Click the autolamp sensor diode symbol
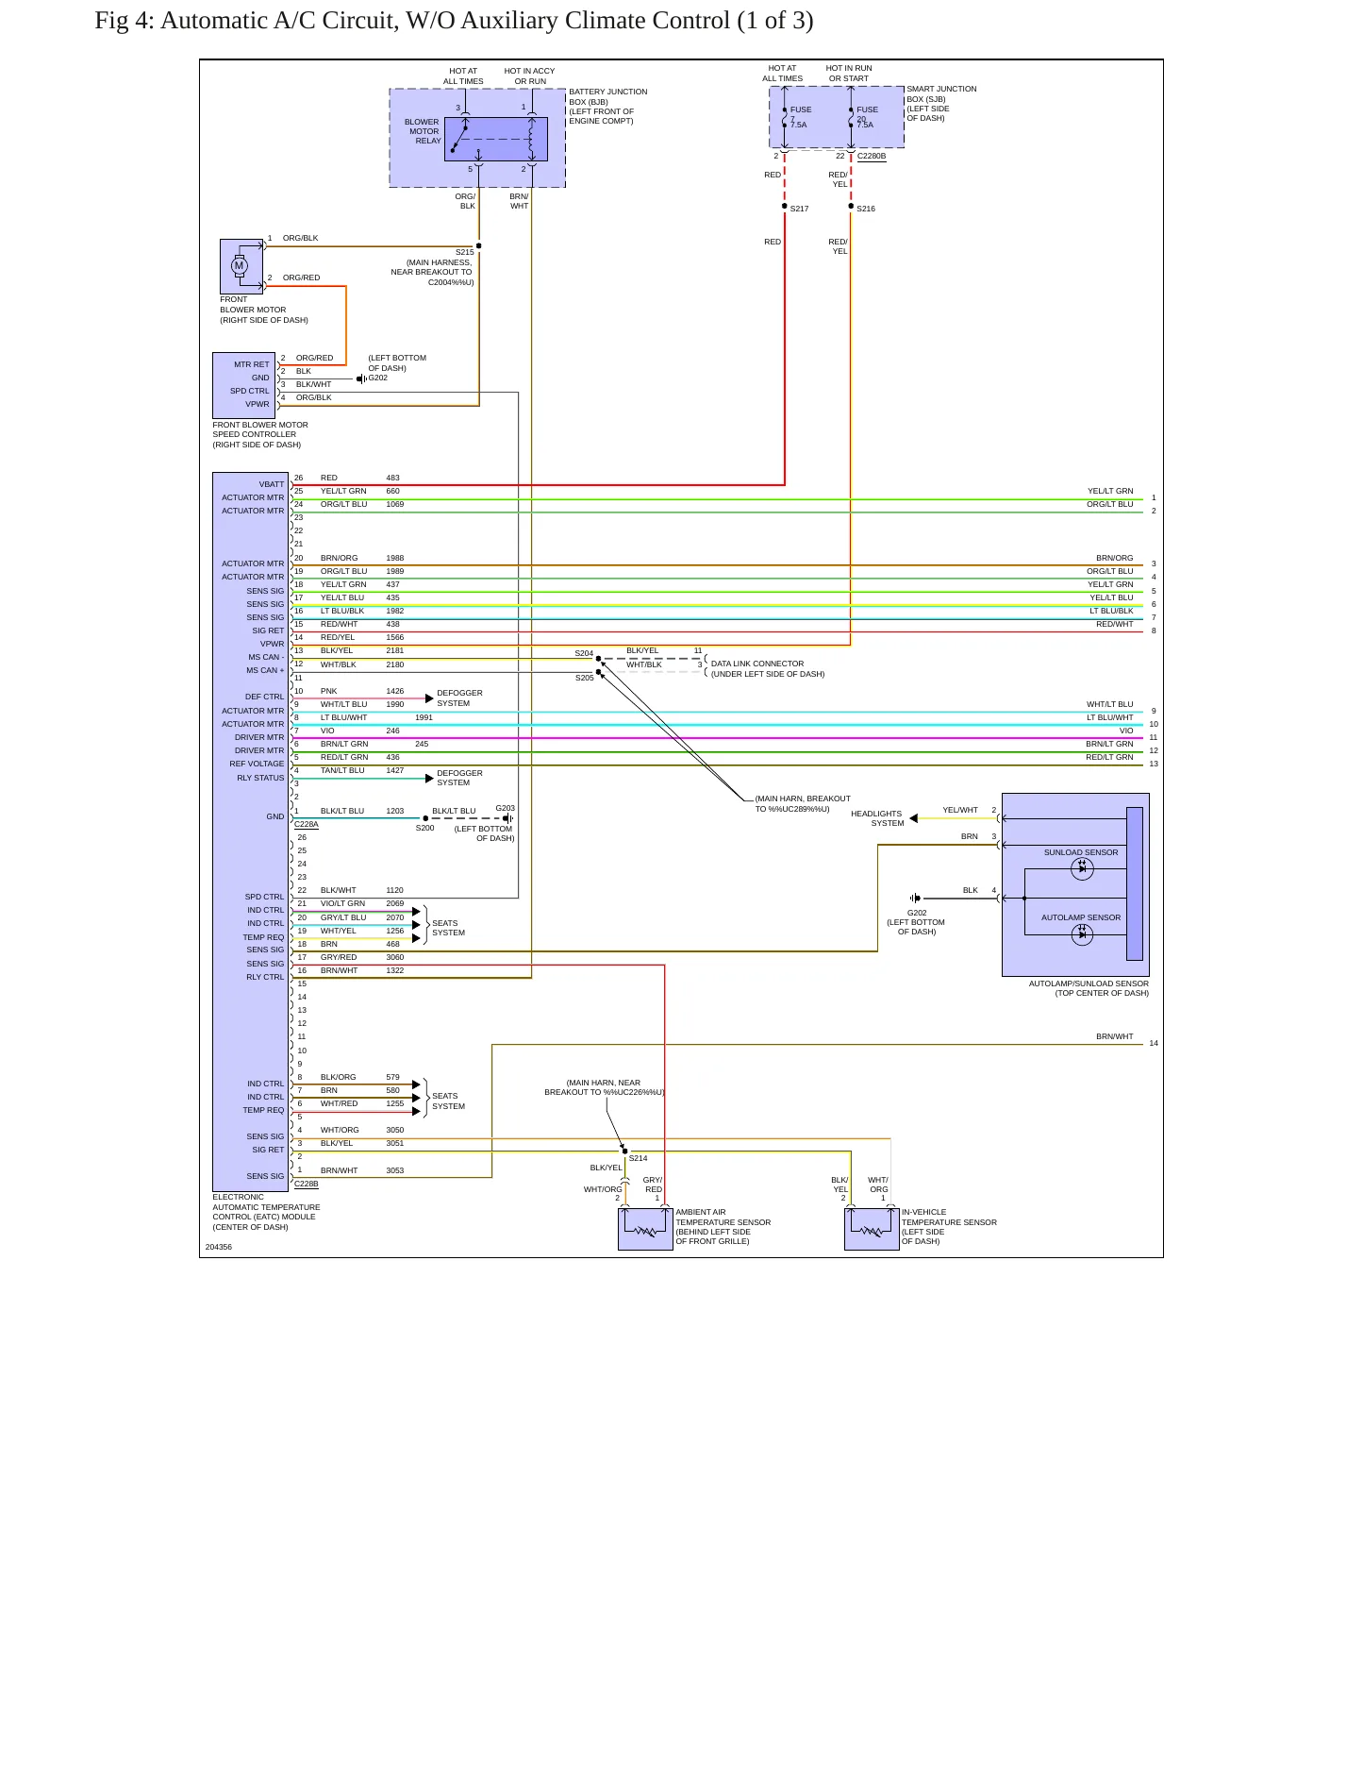 point(1082,934)
